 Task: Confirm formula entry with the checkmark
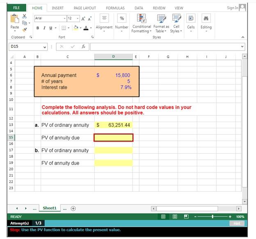pos(73,46)
